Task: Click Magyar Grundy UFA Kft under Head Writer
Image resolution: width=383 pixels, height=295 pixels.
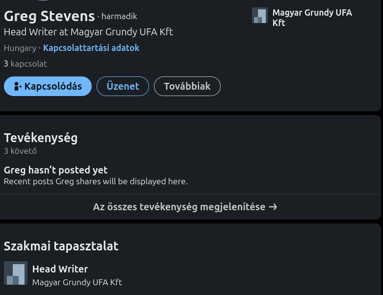Action: (x=77, y=282)
